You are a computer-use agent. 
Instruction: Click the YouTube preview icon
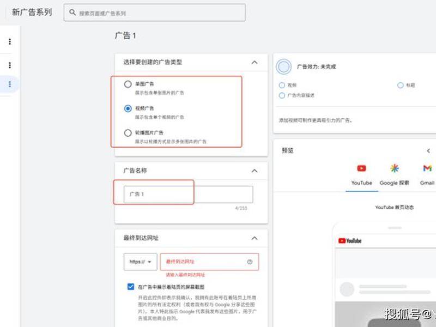(361, 168)
